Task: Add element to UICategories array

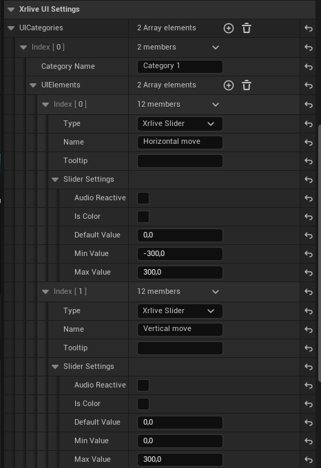Action: click(229, 28)
